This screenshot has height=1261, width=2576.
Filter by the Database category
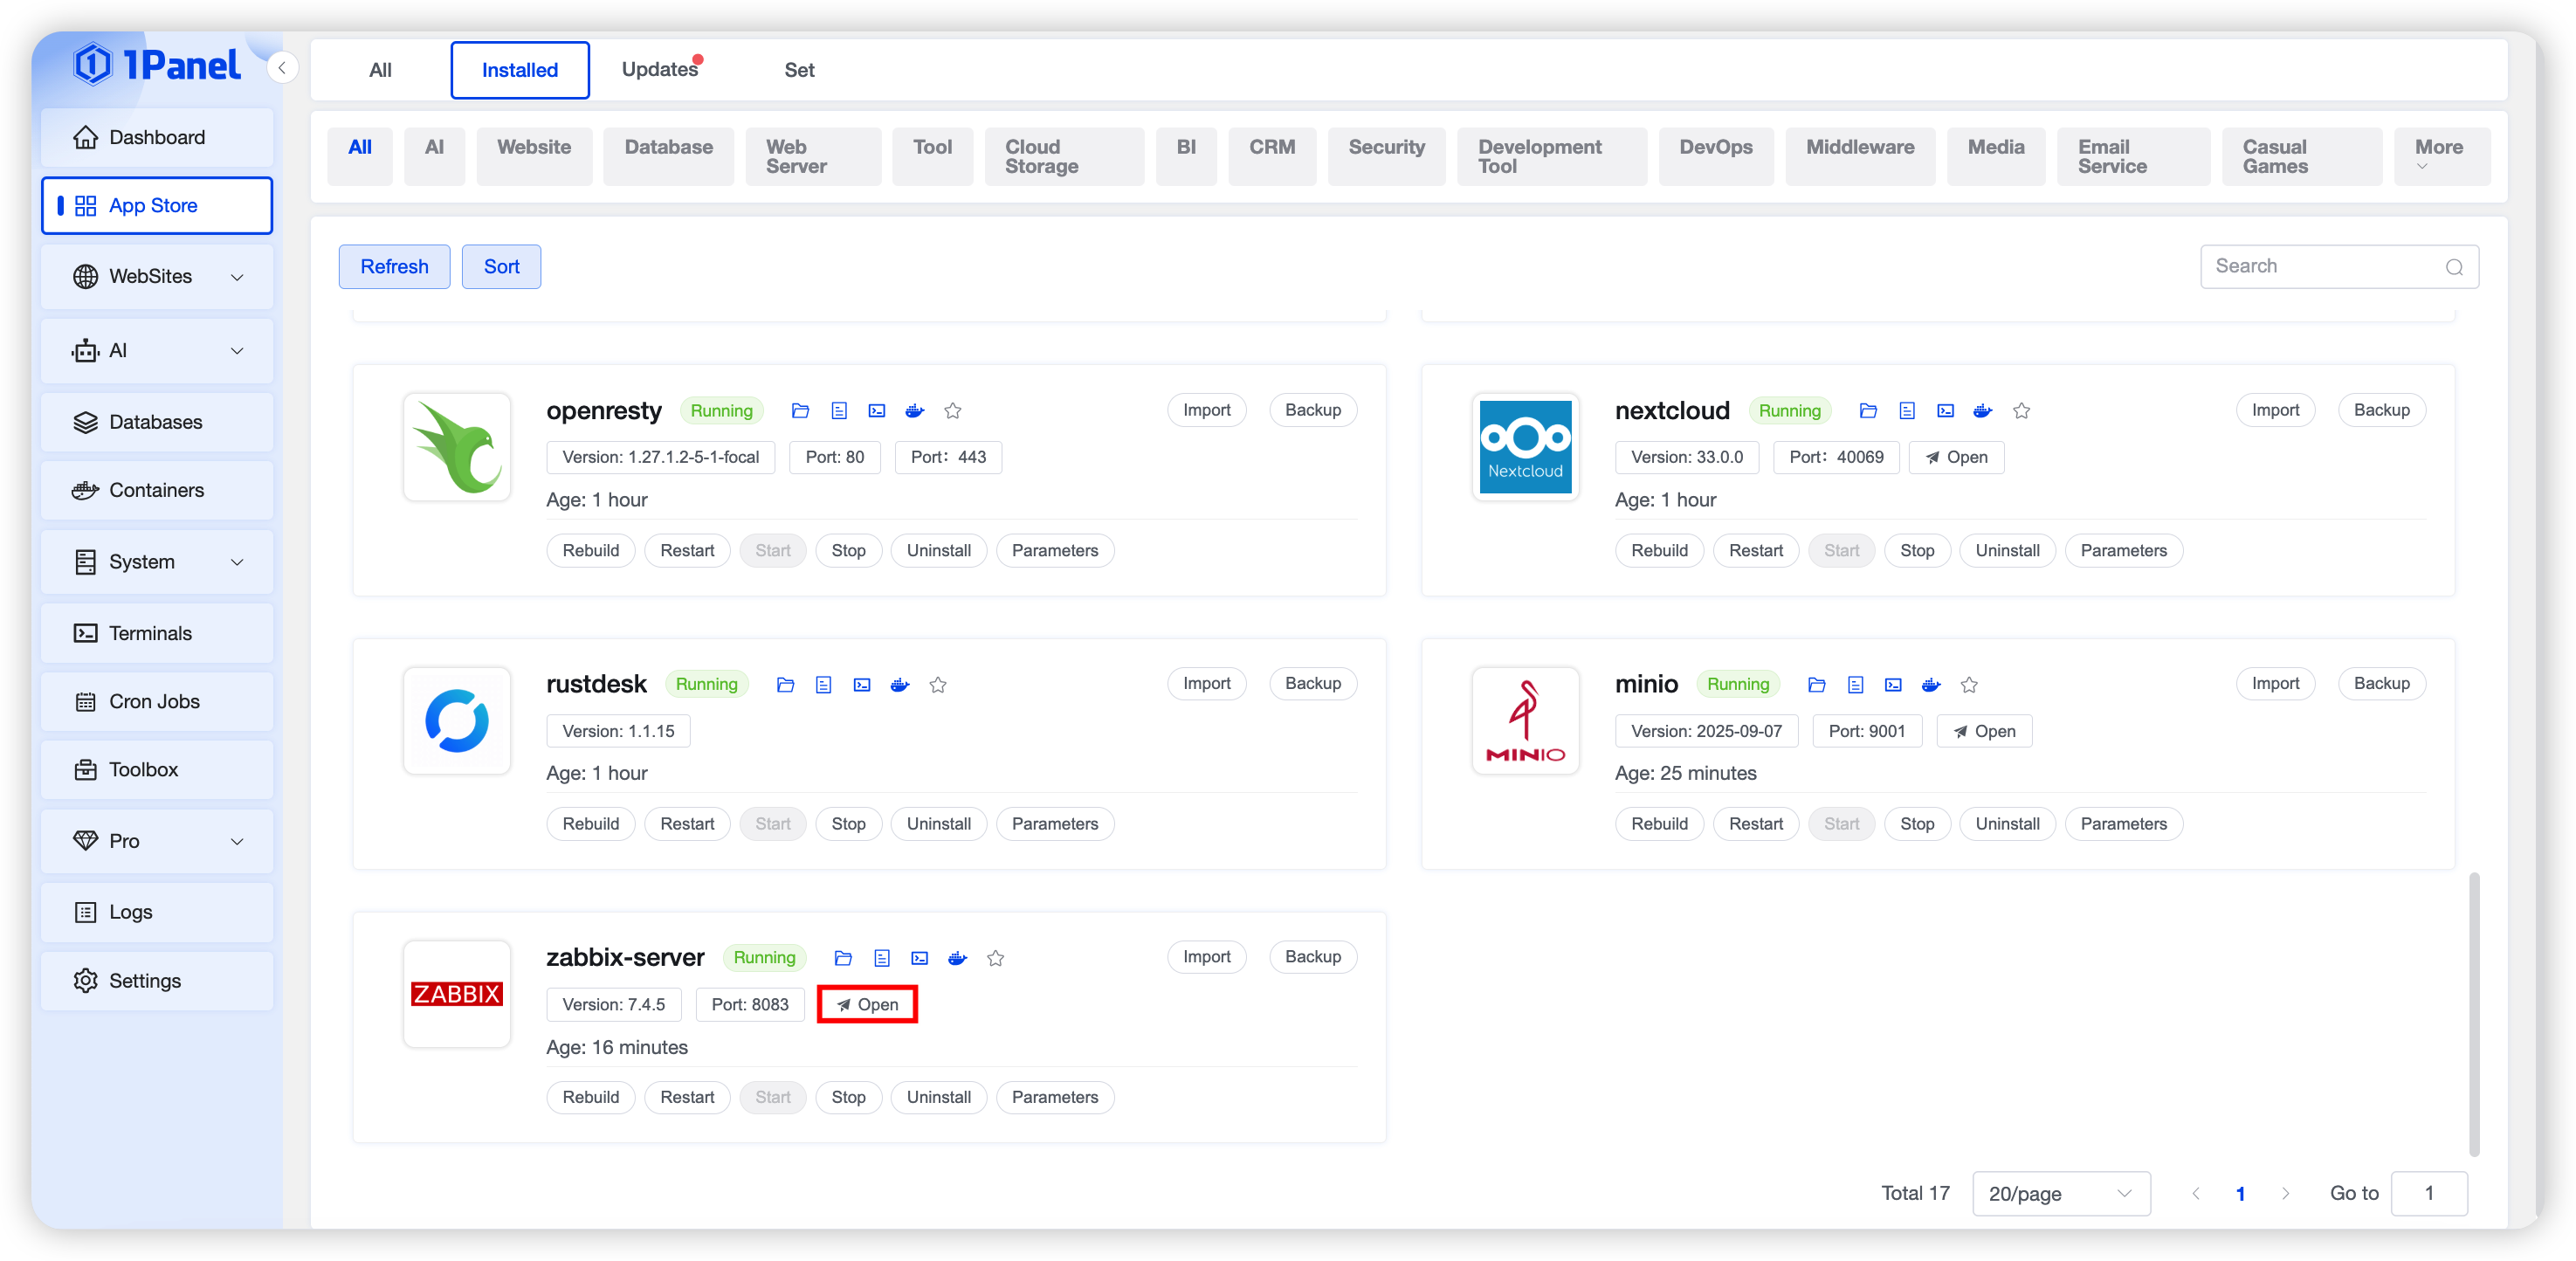[668, 148]
